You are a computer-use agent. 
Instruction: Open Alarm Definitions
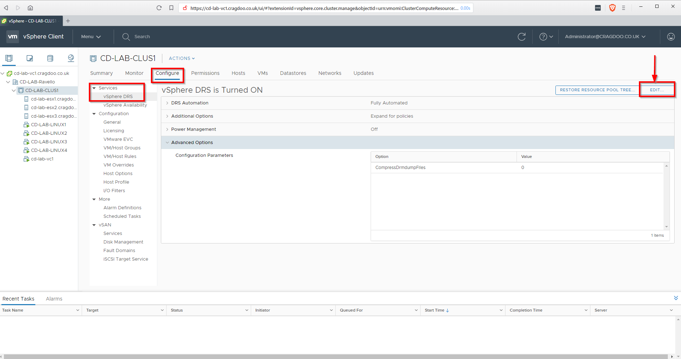(x=122, y=208)
